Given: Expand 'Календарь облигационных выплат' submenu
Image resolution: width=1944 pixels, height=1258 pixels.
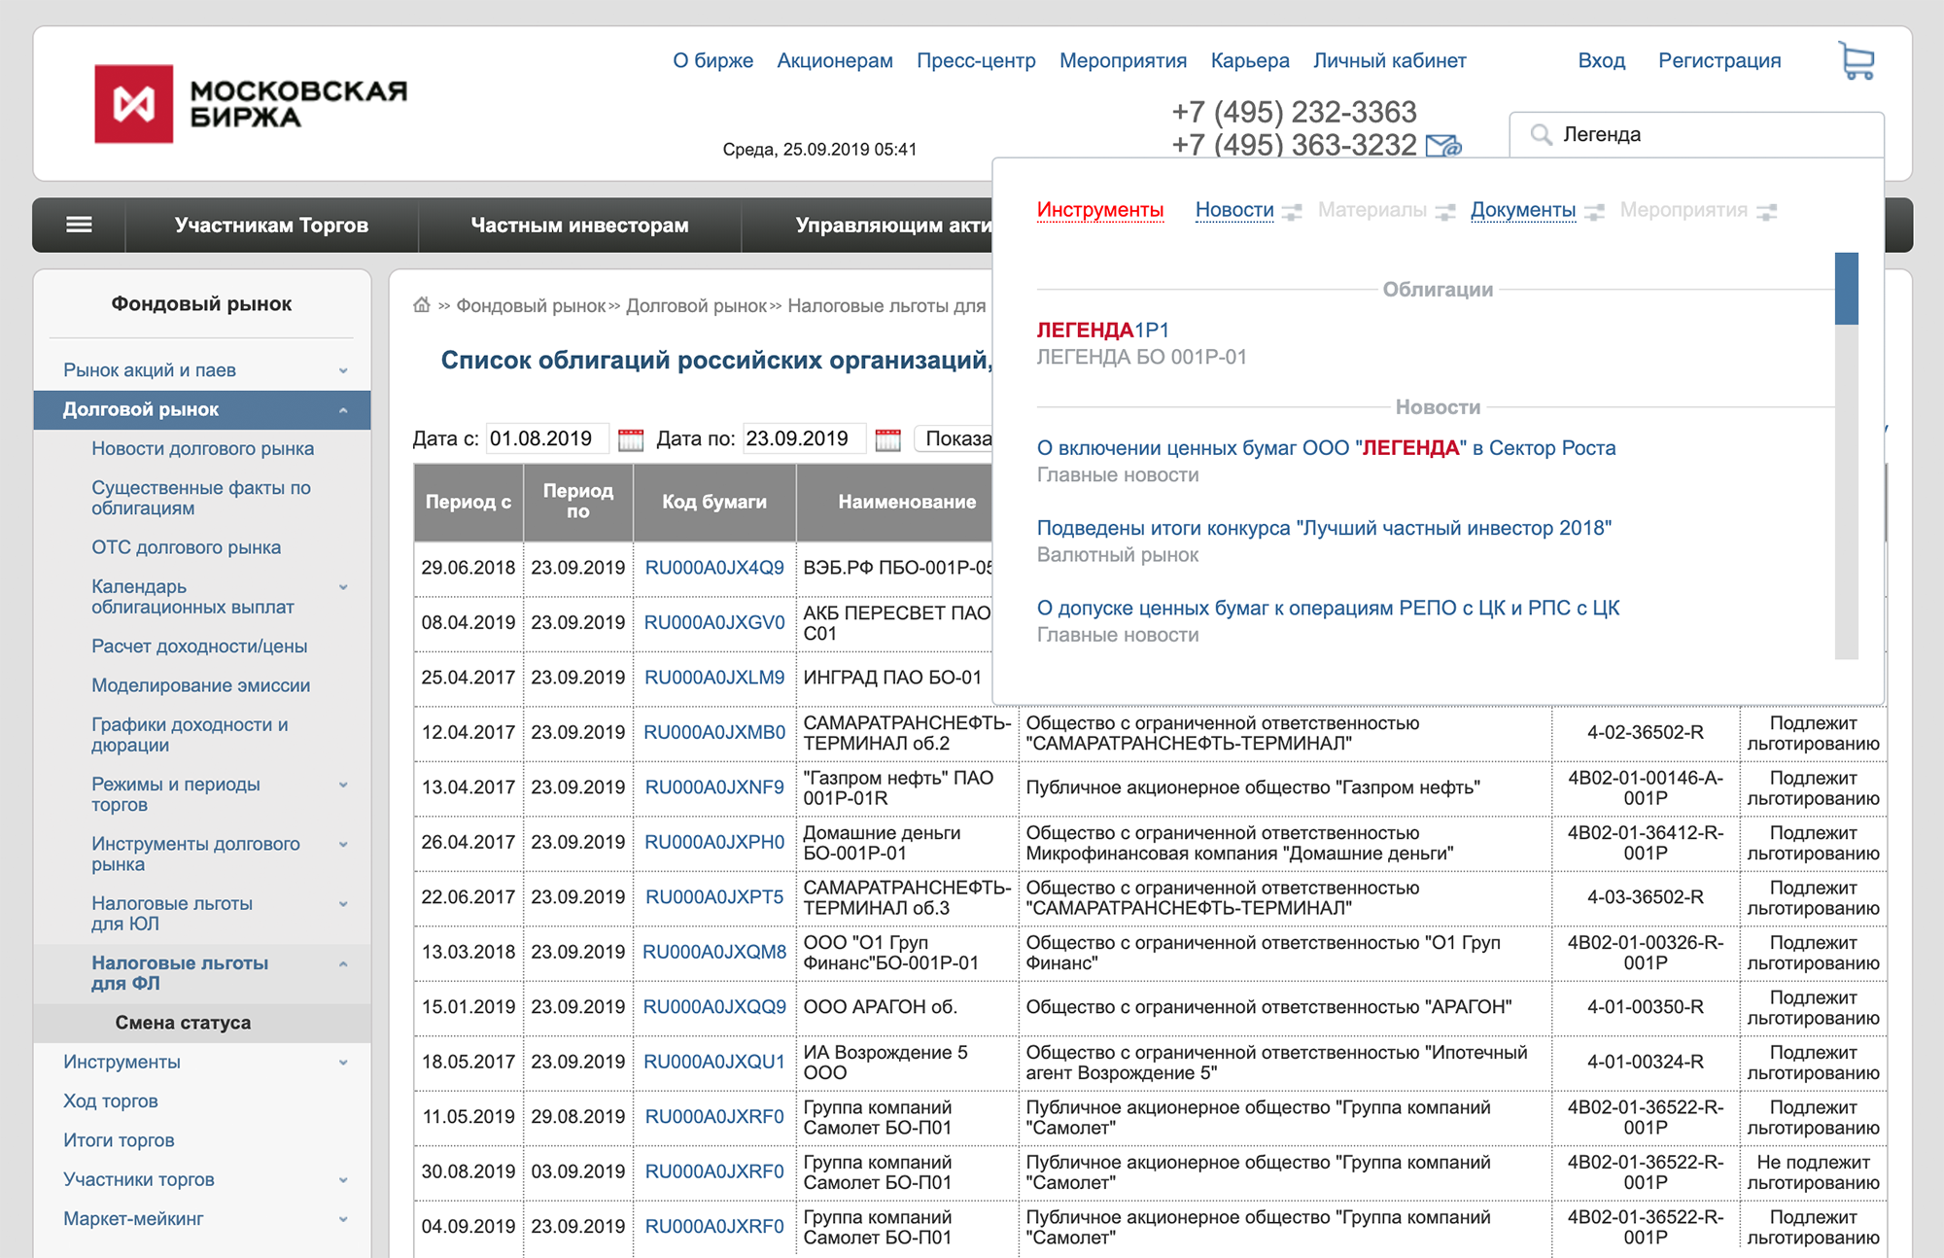Looking at the screenshot, I should pyautogui.click(x=343, y=587).
